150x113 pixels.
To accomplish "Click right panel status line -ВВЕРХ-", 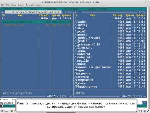I will [80, 93].
